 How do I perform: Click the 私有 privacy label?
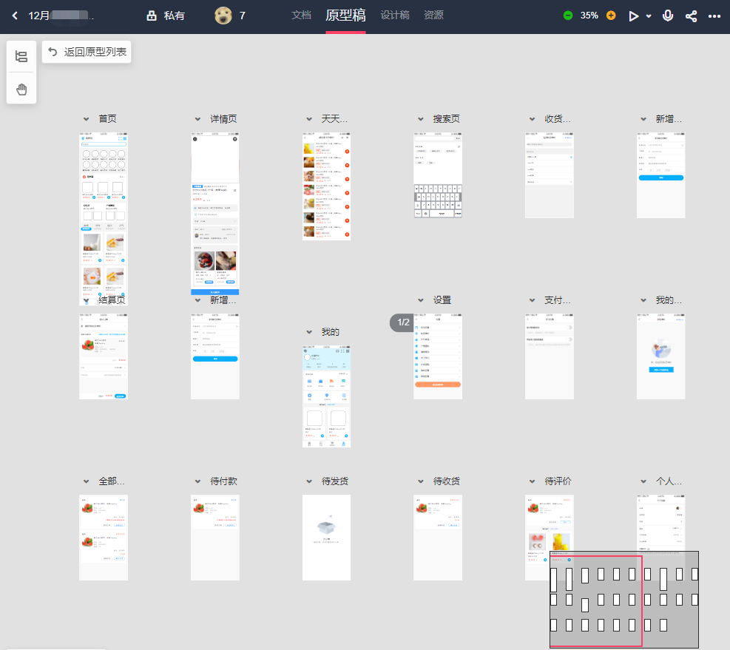click(x=174, y=16)
